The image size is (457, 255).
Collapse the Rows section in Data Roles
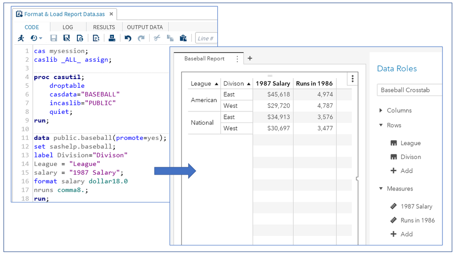[x=381, y=125]
